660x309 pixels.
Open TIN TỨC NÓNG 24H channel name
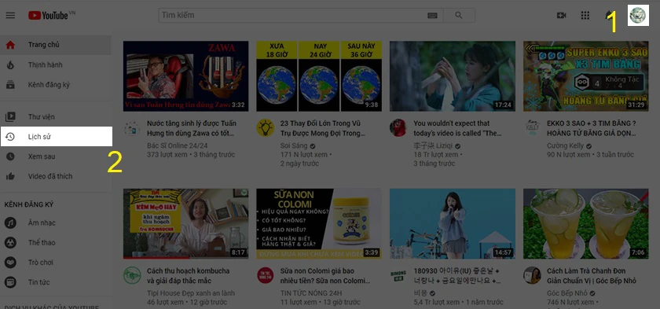pos(311,293)
